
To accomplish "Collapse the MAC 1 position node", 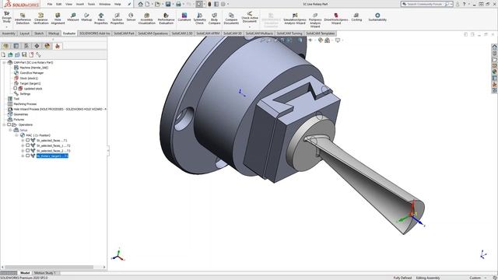I will click(x=16, y=135).
